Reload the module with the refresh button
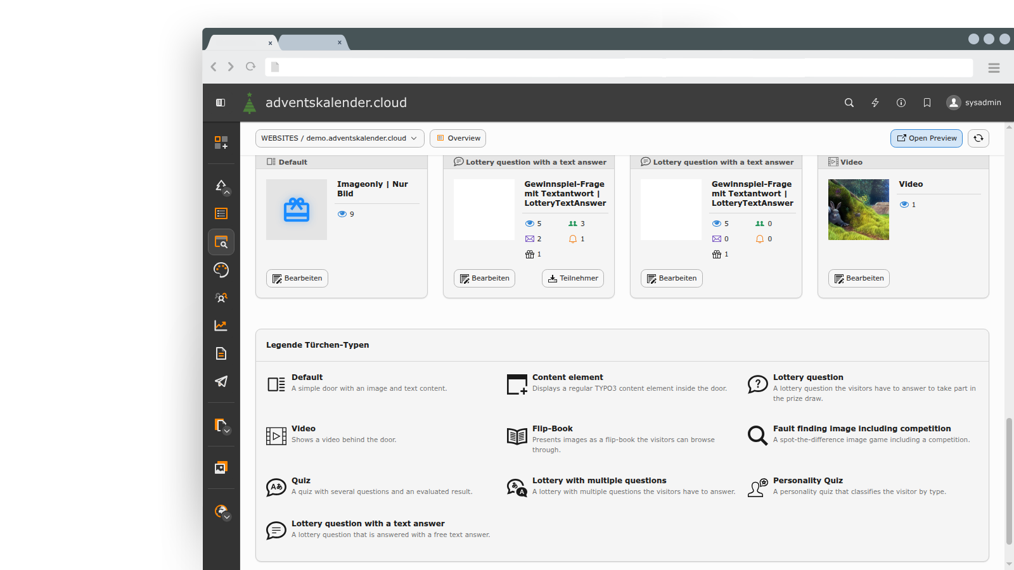Viewport: 1014px width, 570px height. [979, 138]
